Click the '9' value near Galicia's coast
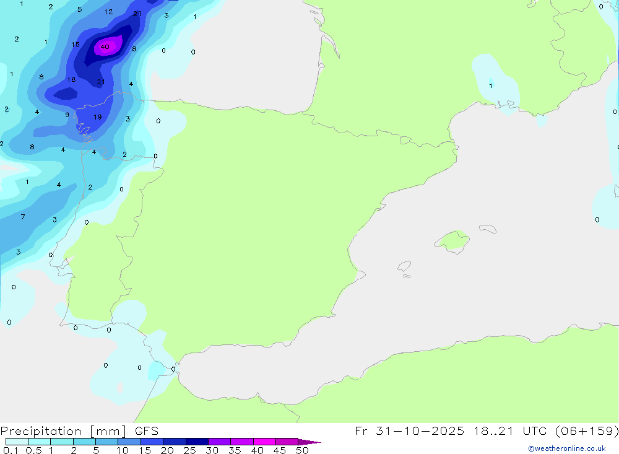Image resolution: width=619 pixels, height=454 pixels. click(67, 115)
